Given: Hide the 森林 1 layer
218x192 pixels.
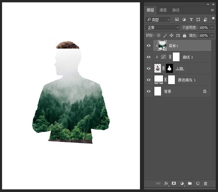Looking at the screenshot, I should coord(148,45).
